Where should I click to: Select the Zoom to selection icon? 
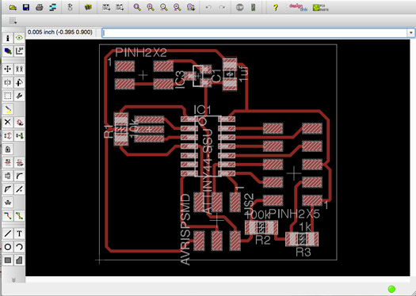tap(191, 7)
